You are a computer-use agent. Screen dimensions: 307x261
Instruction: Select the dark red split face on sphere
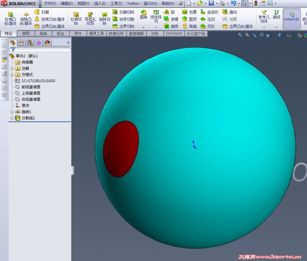(121, 149)
